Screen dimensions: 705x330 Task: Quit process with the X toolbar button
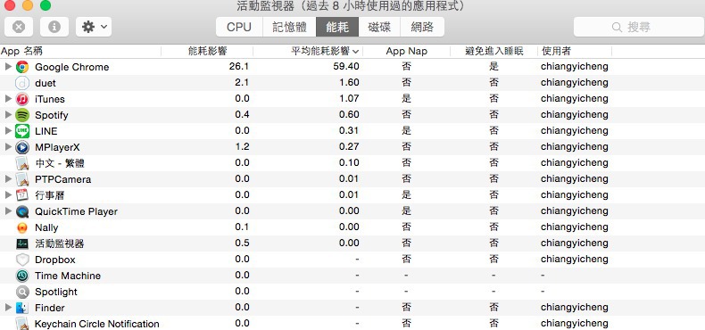click(x=19, y=27)
